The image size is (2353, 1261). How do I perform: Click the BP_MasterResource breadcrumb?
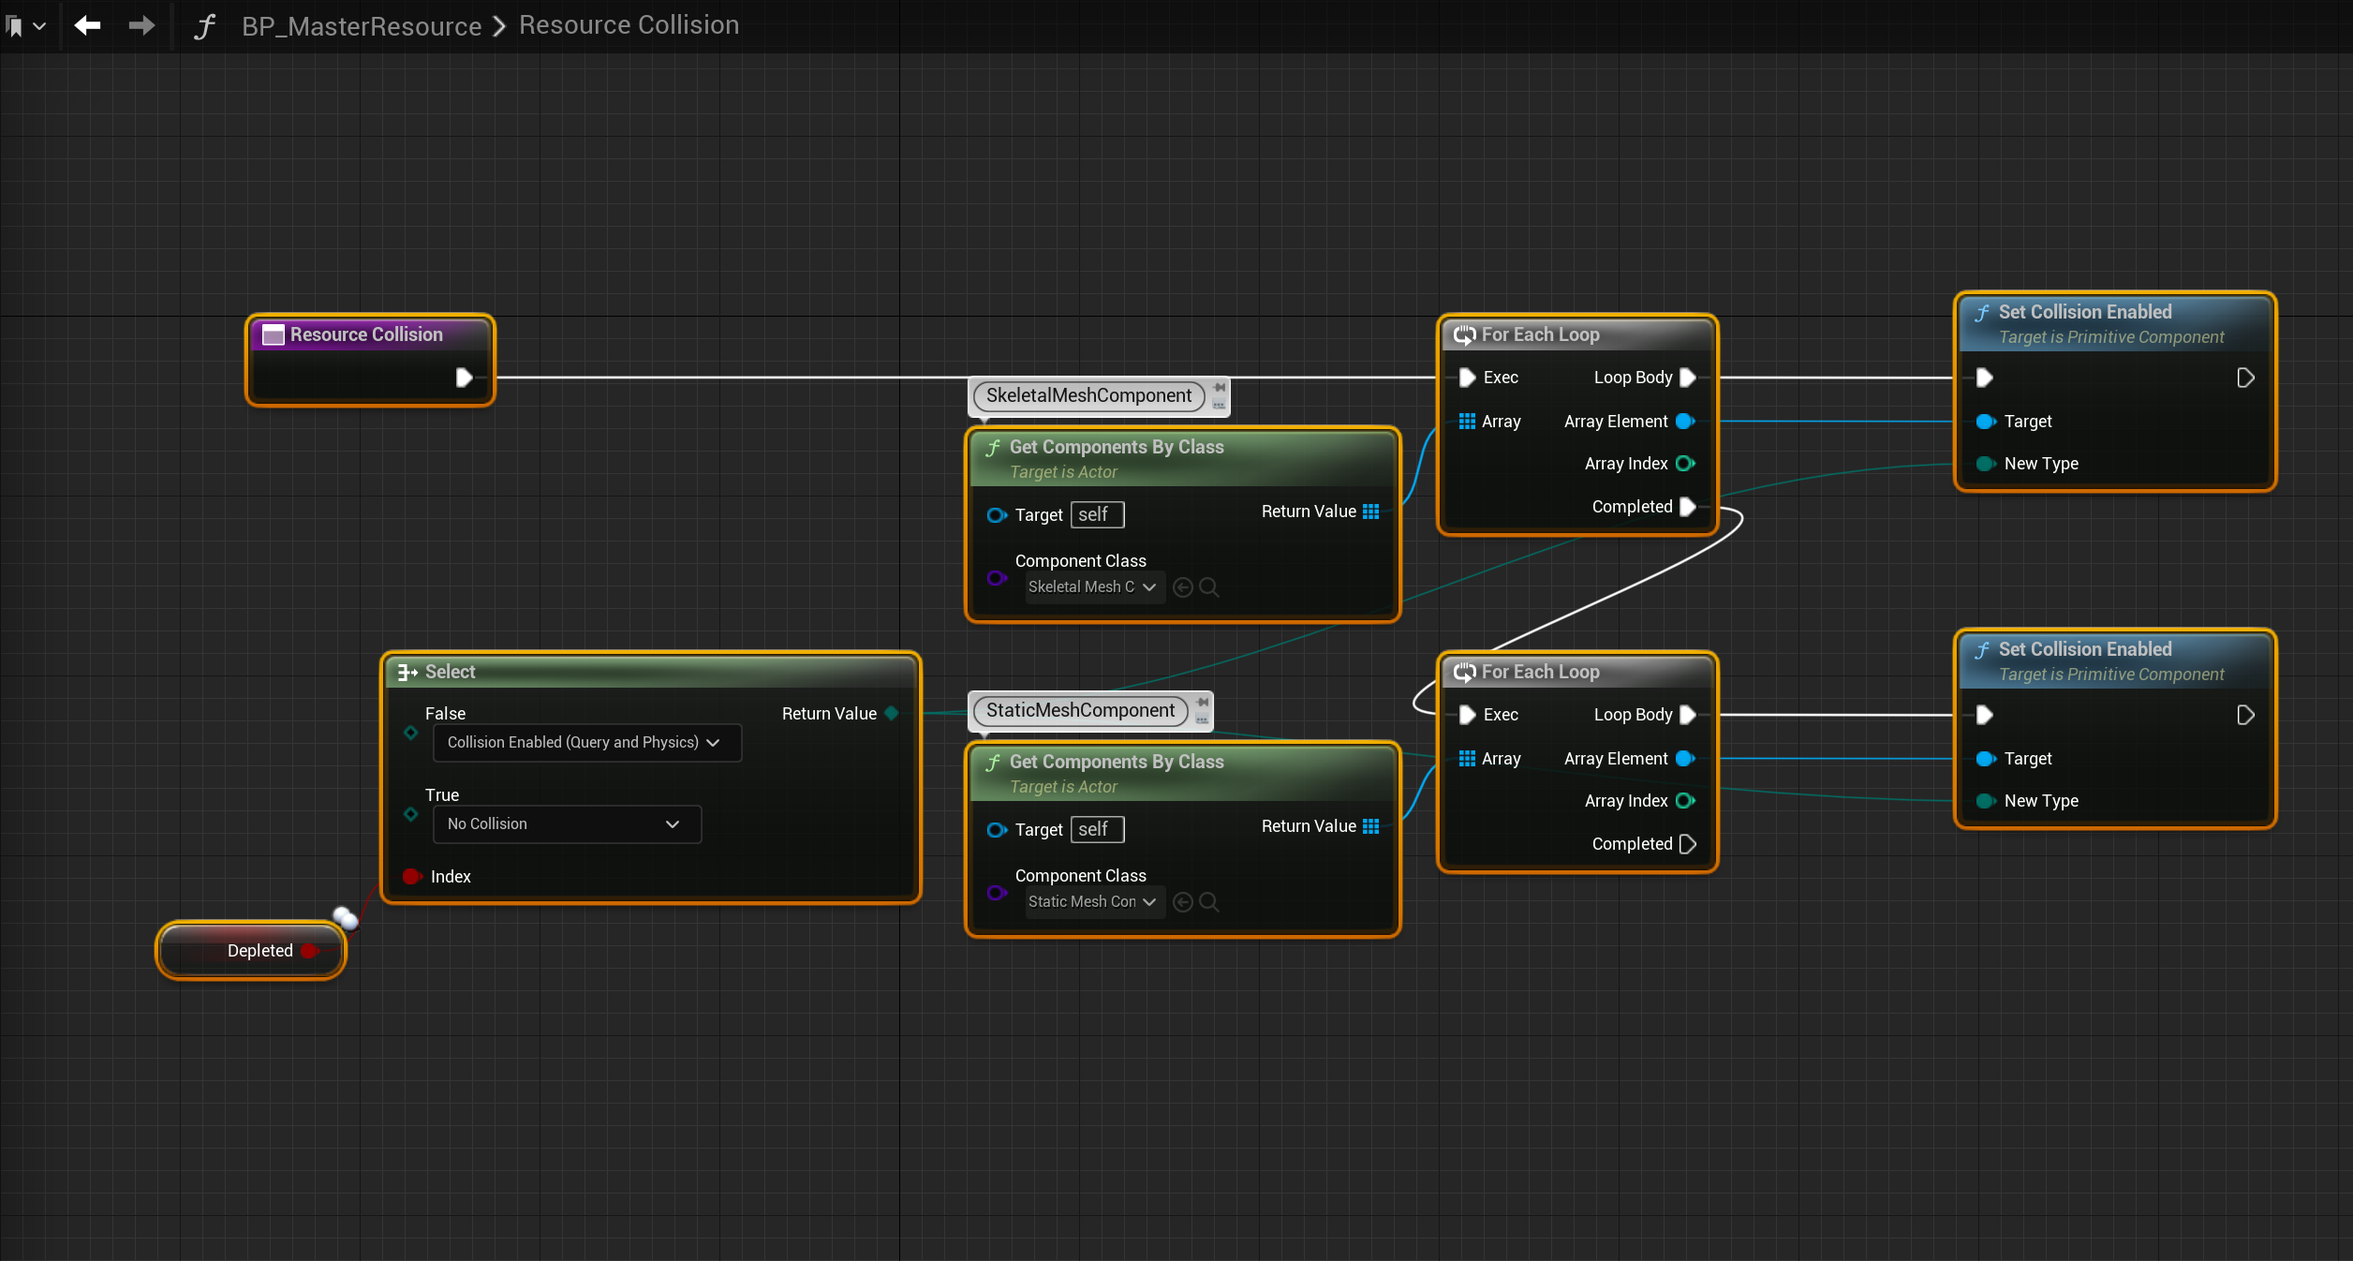[362, 26]
